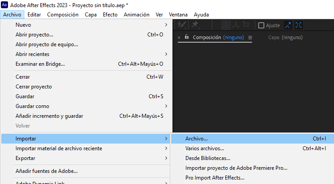
Task: Click the snap to features icon
Action: click(299, 25)
